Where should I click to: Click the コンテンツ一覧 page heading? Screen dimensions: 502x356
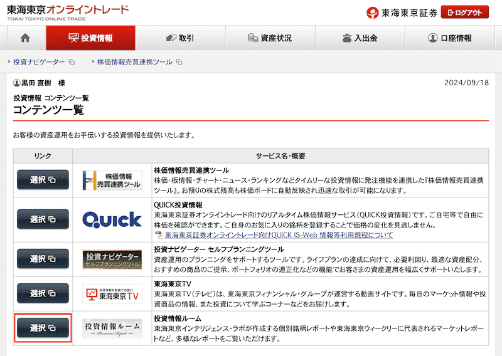48,110
